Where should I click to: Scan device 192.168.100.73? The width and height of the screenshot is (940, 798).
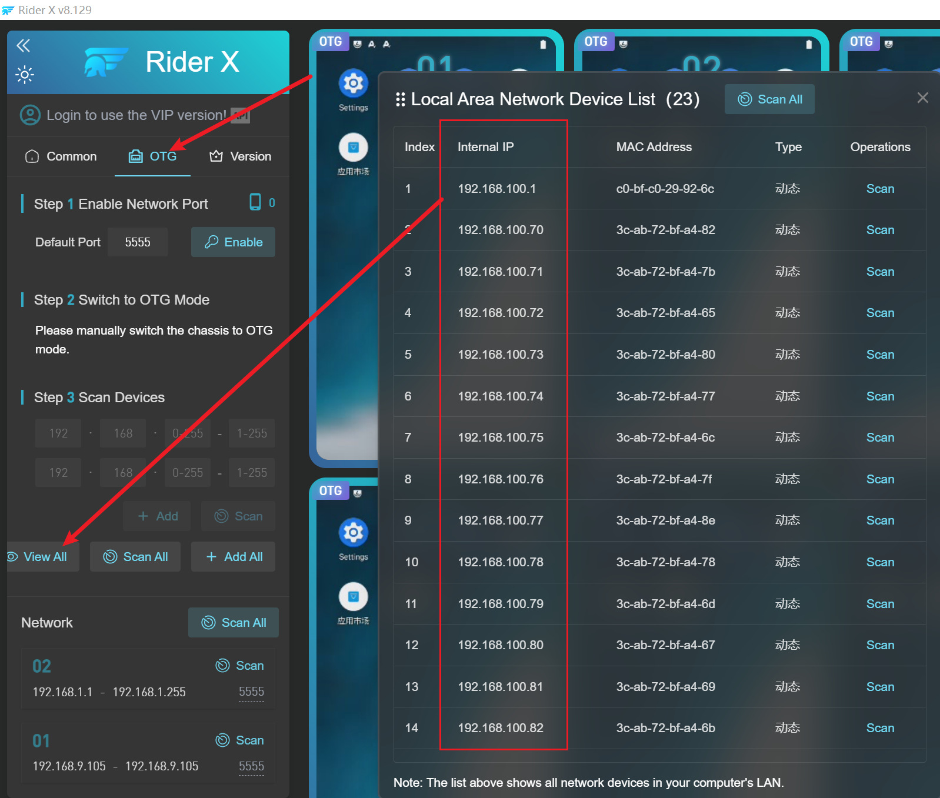tap(880, 355)
